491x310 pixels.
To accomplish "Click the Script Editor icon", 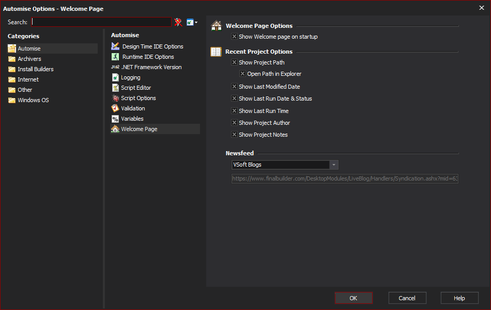I will (x=115, y=88).
